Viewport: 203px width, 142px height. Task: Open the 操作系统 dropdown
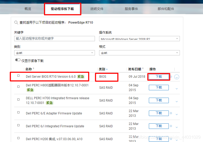139,39
